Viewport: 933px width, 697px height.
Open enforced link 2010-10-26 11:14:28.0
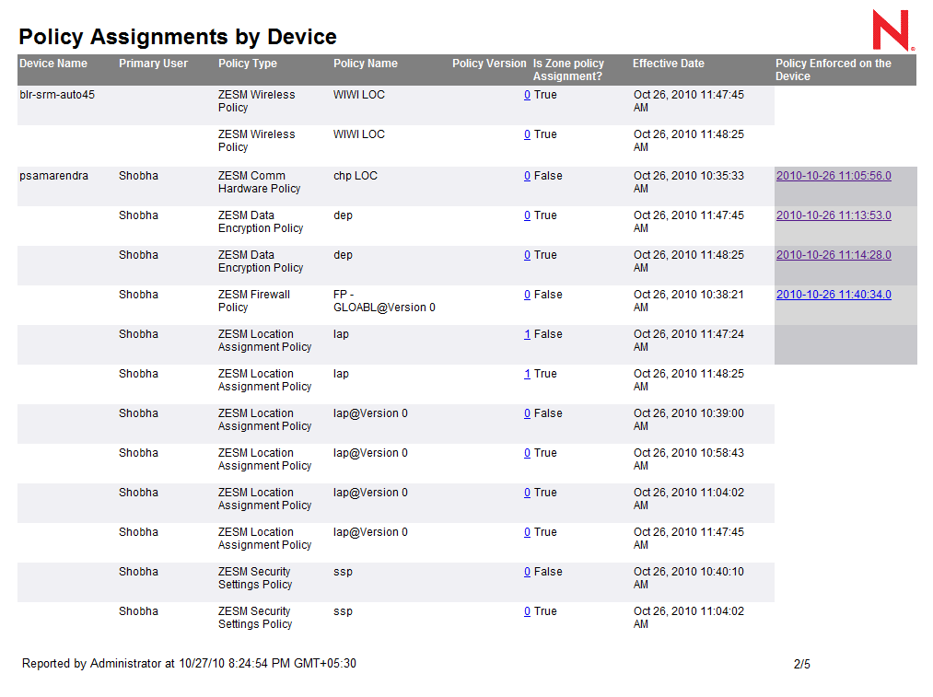click(x=834, y=254)
